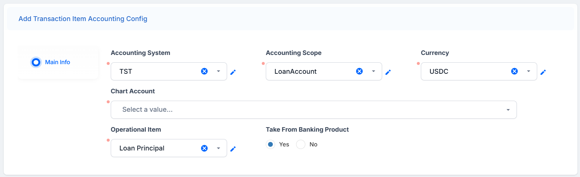Image resolution: width=580 pixels, height=177 pixels.
Task: Edit Currency with pencil icon
Action: tap(543, 72)
